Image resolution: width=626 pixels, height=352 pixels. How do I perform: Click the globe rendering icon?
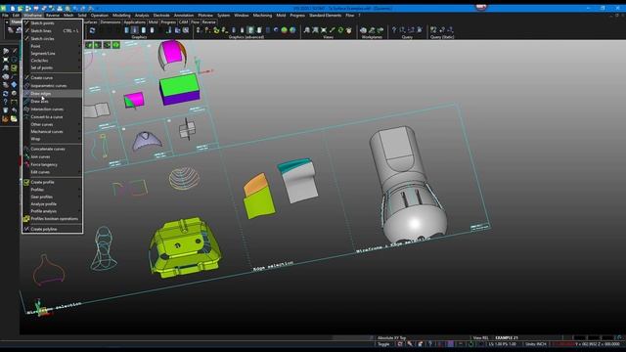pos(292,30)
